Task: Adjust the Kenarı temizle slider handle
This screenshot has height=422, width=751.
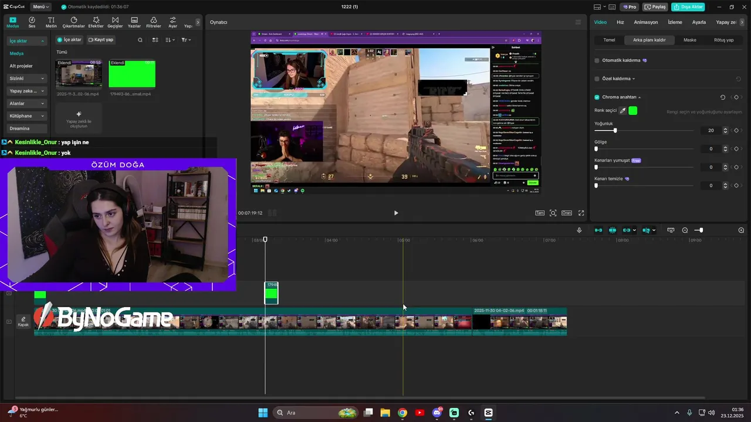Action: [596, 186]
